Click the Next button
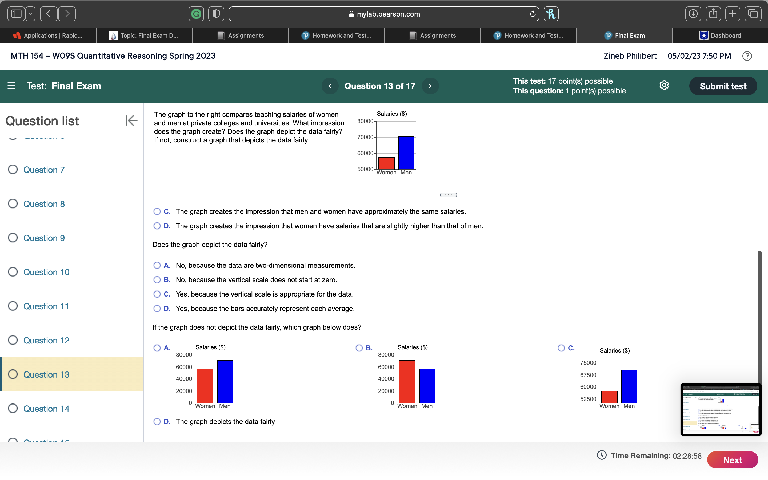768x480 pixels. pyautogui.click(x=733, y=460)
